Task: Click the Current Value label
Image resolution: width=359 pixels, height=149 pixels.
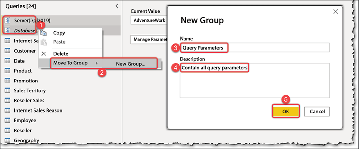Action: coord(145,11)
